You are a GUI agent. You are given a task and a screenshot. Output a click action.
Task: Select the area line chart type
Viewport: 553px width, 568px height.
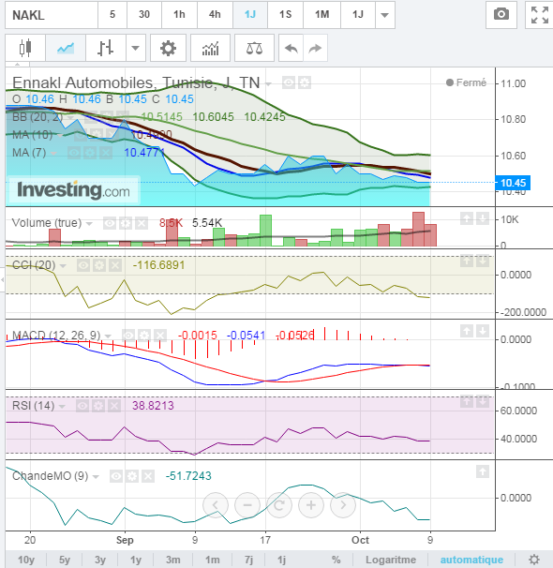tap(66, 48)
